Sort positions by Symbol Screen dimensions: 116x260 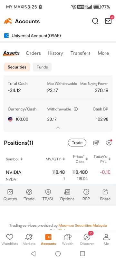14,159
